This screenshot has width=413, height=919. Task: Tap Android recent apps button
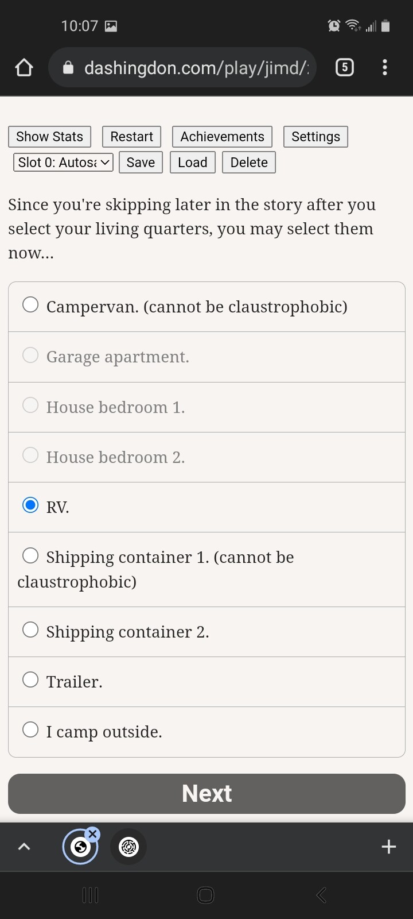click(91, 895)
